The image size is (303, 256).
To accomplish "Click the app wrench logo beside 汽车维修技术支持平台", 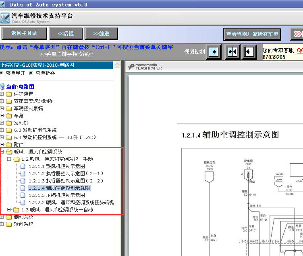I will [x=5, y=18].
